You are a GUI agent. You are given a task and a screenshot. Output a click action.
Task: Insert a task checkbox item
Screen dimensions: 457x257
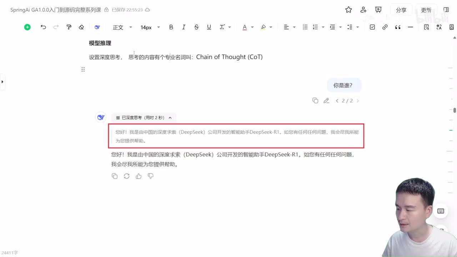click(x=372, y=27)
